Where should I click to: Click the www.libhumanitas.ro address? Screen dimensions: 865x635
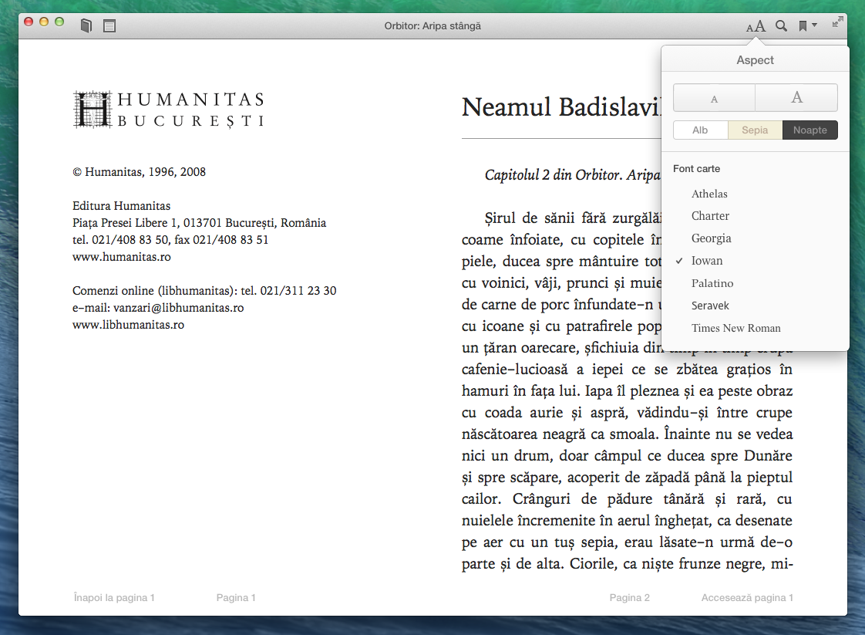(129, 325)
